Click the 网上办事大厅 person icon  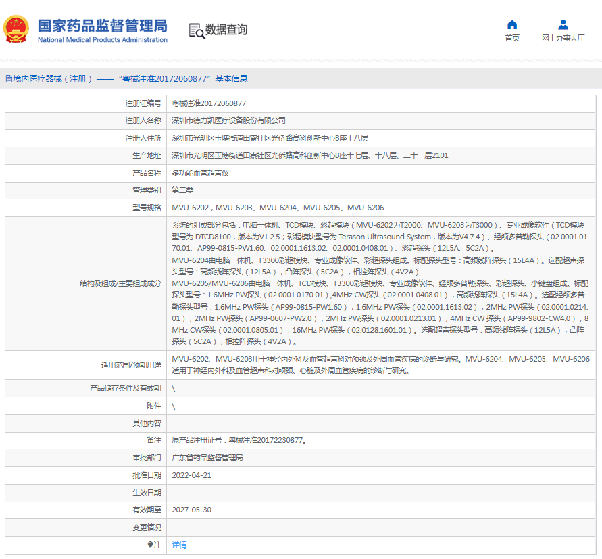point(563,25)
